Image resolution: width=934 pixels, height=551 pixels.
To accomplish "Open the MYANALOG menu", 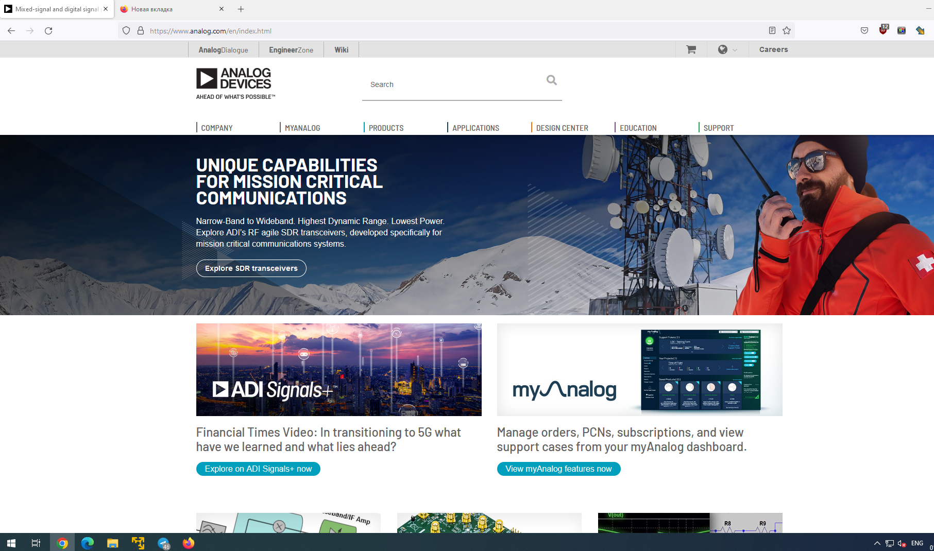I will (302, 128).
